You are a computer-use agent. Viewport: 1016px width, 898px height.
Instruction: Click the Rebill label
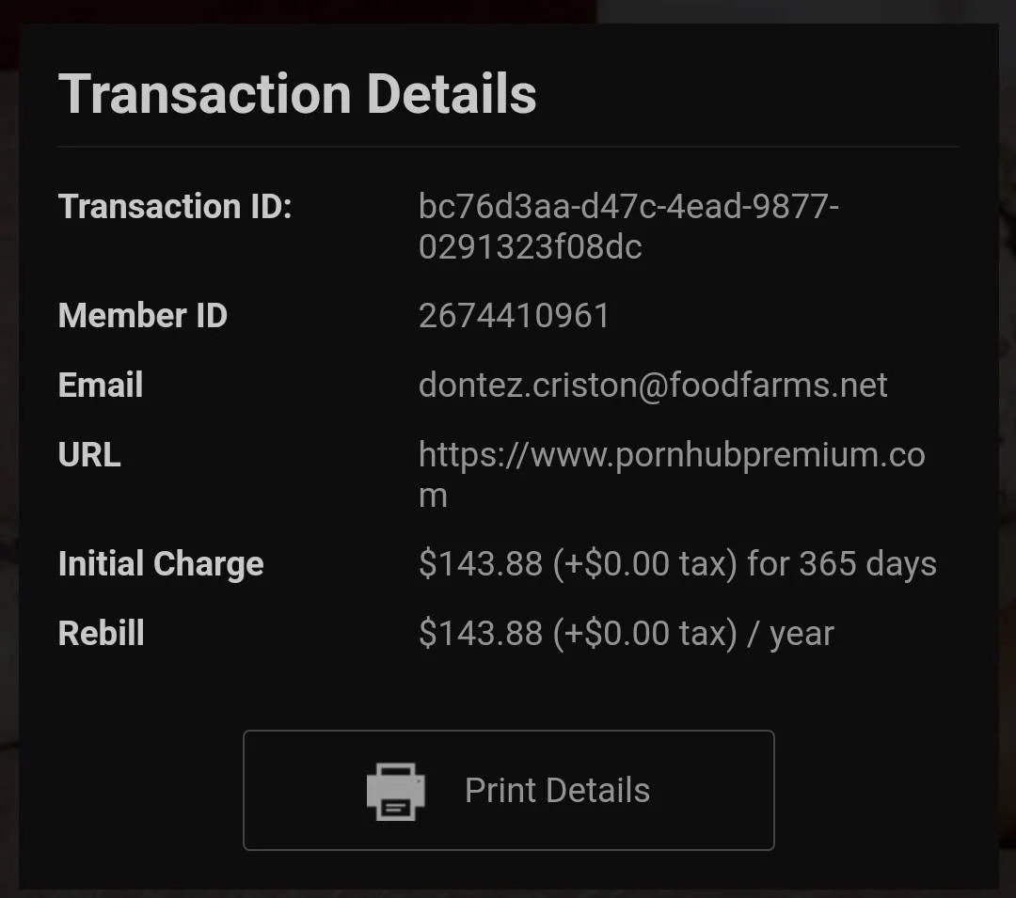tap(101, 633)
